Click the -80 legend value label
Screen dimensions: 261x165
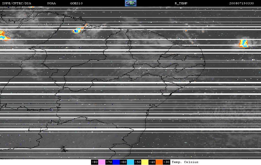coord(95,162)
